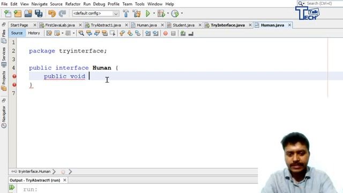Start Macro Recording with red circle icon
The image size is (343, 193).
(166, 33)
